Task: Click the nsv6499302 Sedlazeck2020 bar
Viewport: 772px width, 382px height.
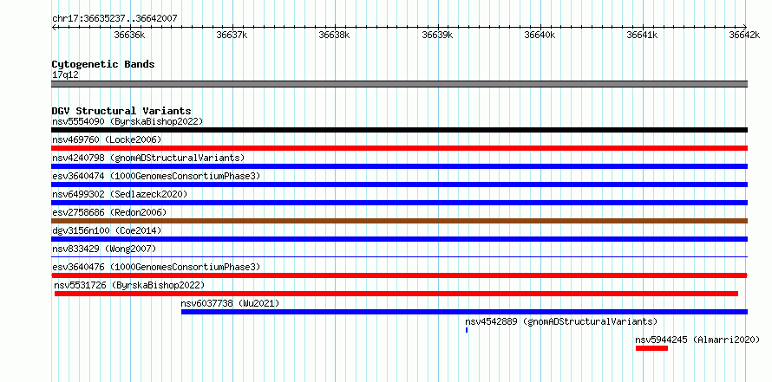Action: (399, 203)
